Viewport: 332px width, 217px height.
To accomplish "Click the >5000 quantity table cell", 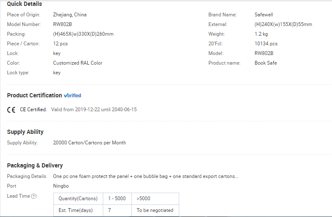I will coord(155,199).
